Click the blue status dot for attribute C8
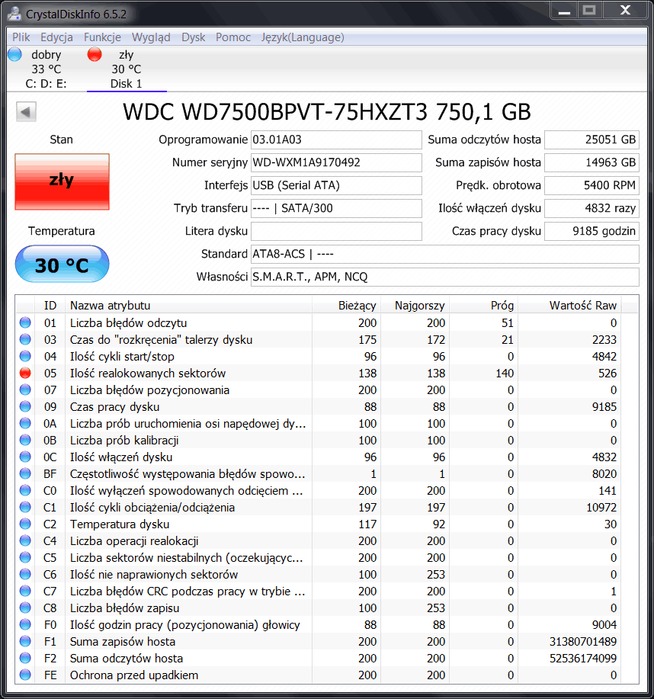 click(25, 608)
